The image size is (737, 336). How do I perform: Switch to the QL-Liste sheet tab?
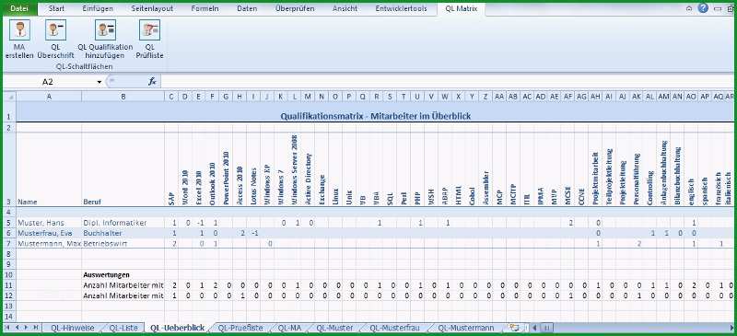click(x=123, y=328)
